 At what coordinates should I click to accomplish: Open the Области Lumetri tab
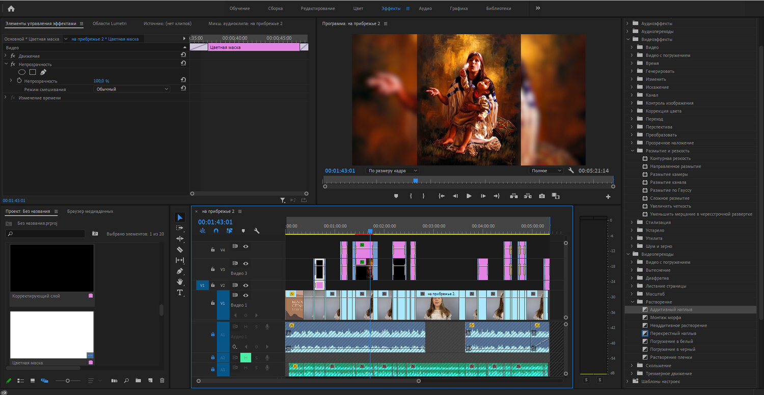pyautogui.click(x=110, y=23)
